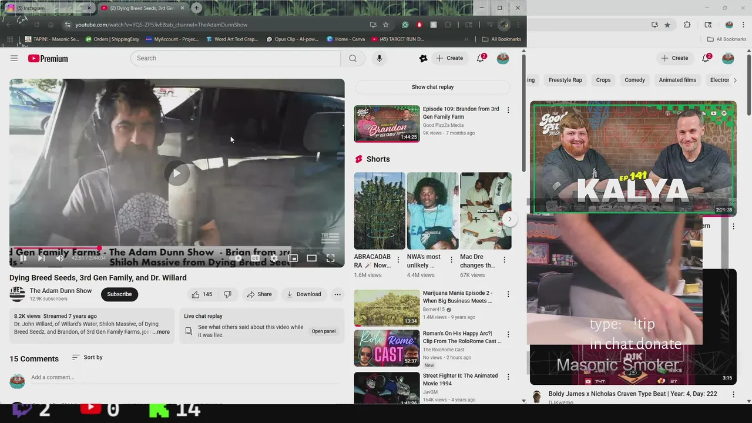Open more actions ellipsis below video
Image resolution: width=752 pixels, height=423 pixels.
click(x=337, y=294)
